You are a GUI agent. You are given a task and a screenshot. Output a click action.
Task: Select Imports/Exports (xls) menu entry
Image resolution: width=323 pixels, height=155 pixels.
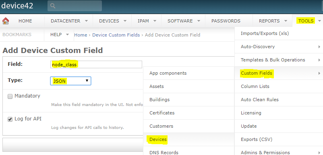[279, 33]
